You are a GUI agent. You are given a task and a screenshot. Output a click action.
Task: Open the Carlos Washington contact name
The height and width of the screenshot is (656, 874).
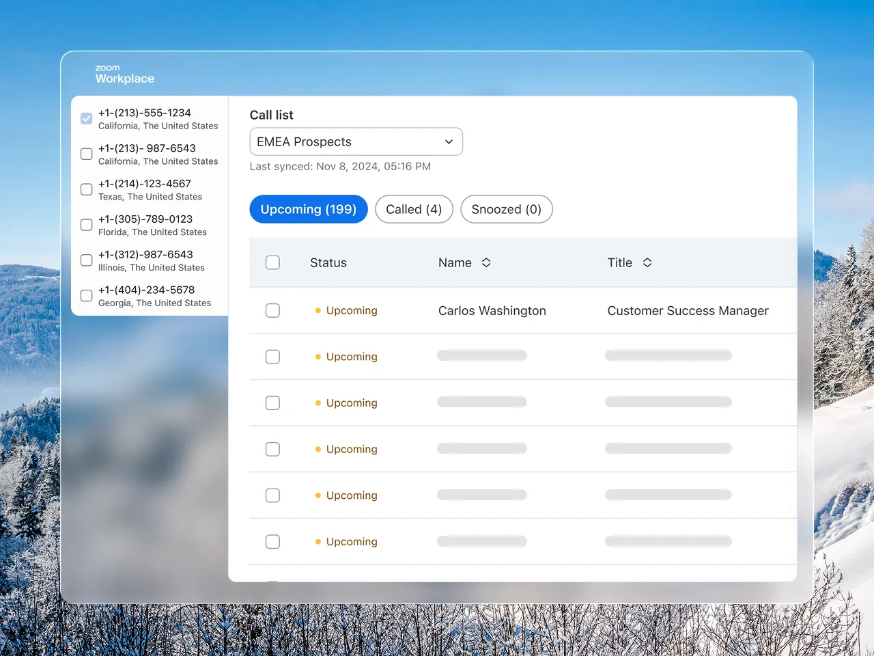tap(492, 311)
